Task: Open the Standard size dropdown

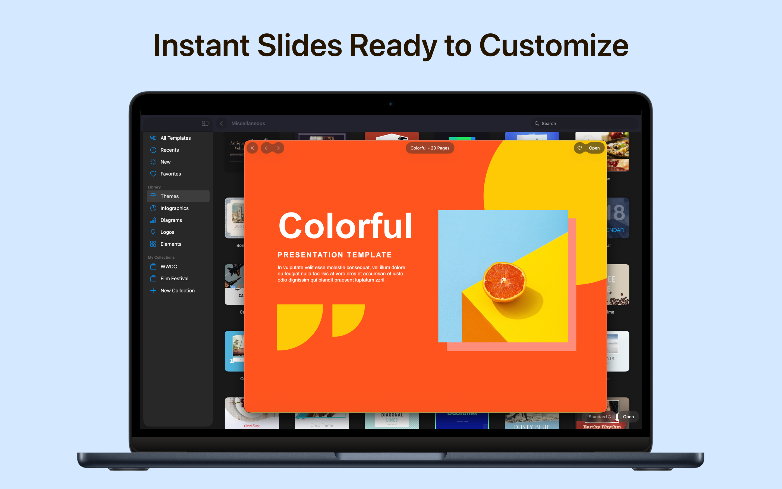Action: (600, 416)
